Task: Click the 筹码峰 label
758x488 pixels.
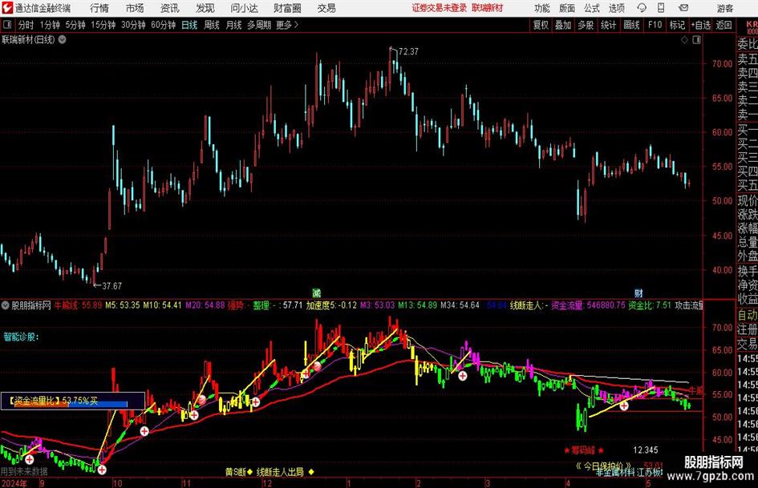Action: point(583,450)
